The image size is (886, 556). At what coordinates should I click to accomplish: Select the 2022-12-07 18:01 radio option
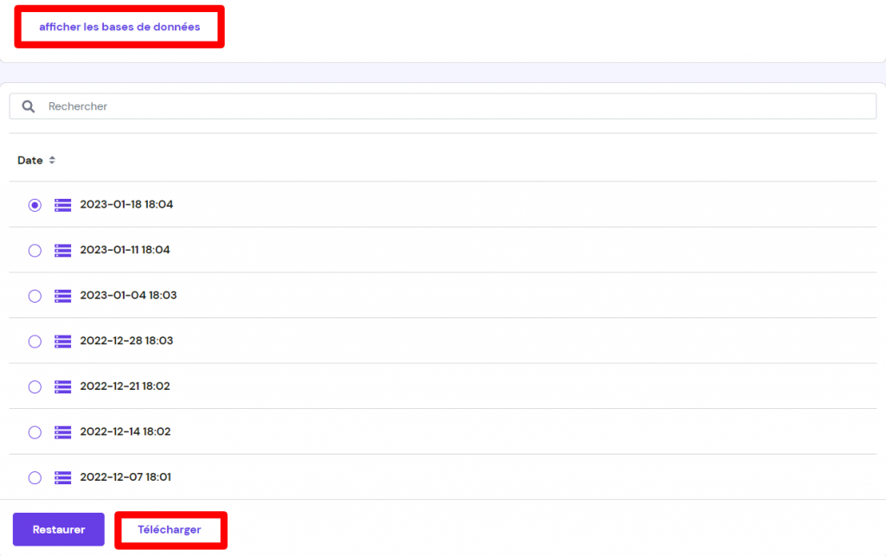[x=35, y=477]
